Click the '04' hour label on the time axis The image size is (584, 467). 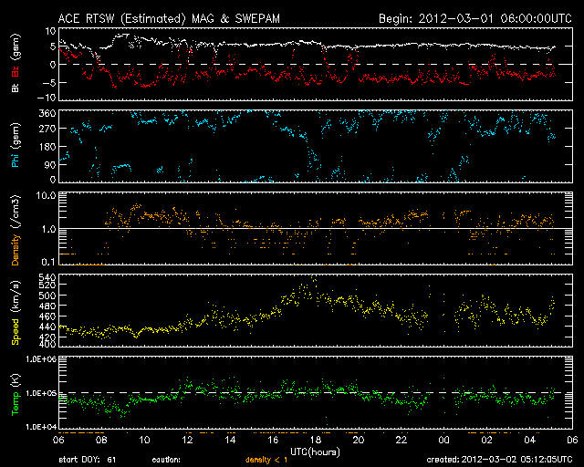(529, 440)
